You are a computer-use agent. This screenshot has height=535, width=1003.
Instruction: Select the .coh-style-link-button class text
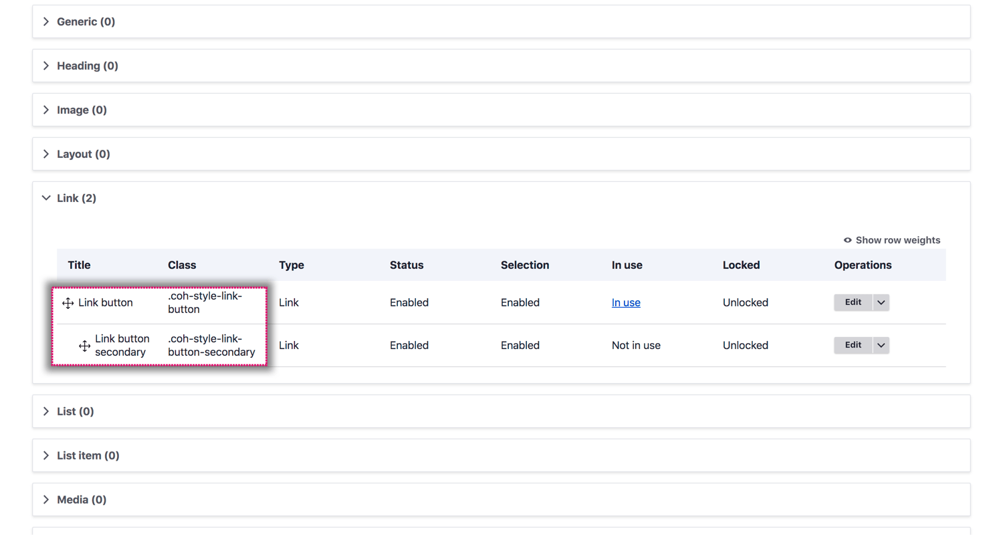point(205,302)
